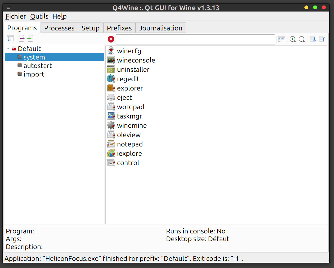Select the iexplore browser icon

click(x=111, y=153)
